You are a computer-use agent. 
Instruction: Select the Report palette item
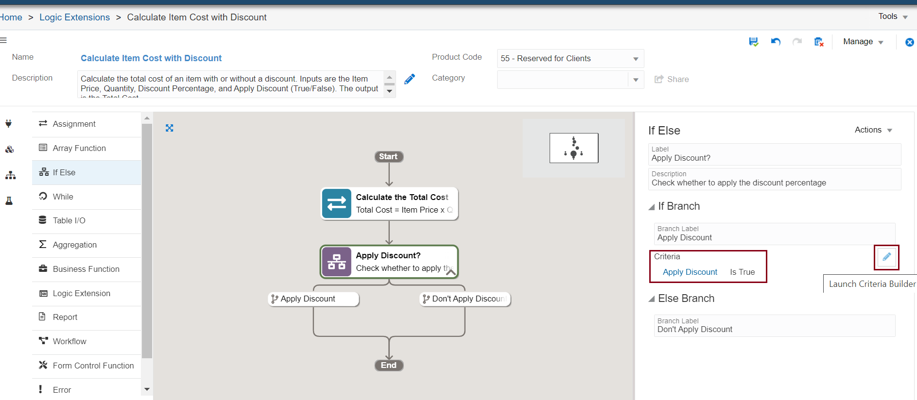tap(87, 317)
